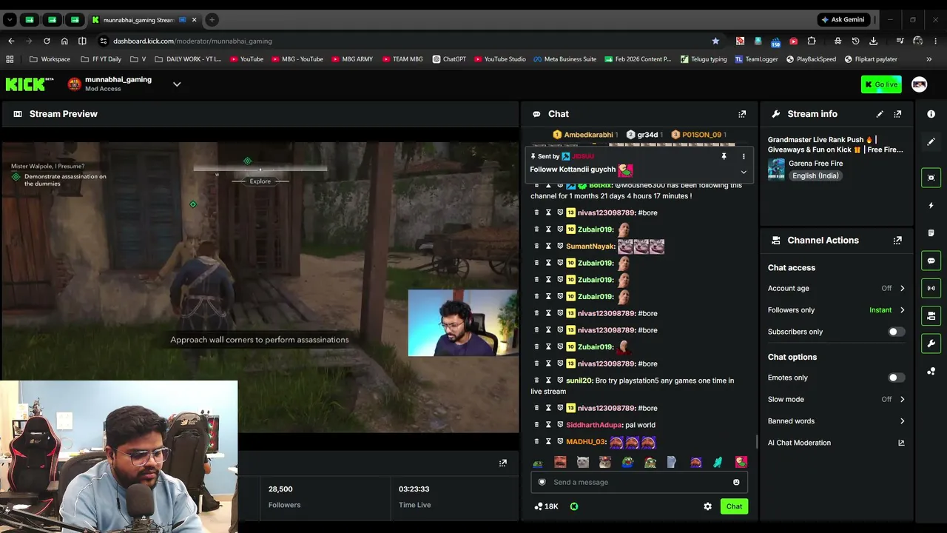
Task: Open SumantNayak's username in chat
Action: coord(590,247)
